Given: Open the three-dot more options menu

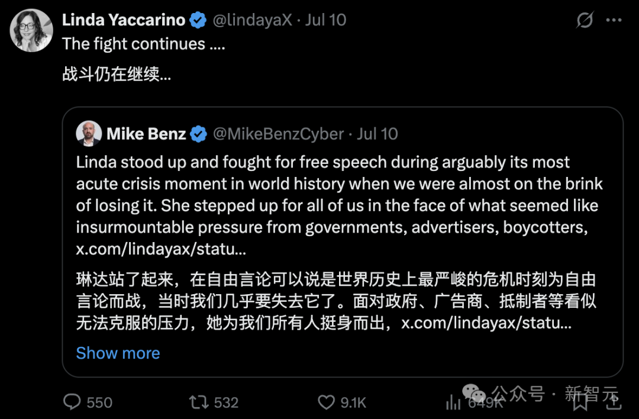Looking at the screenshot, I should [614, 20].
